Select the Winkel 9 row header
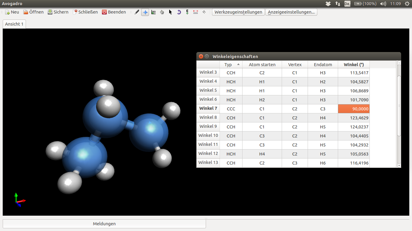Viewport: 412px width, 231px height. [208, 127]
